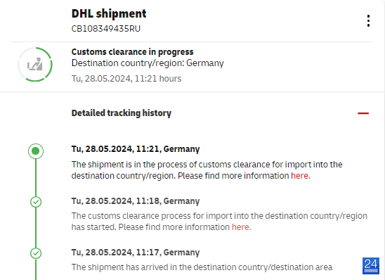This screenshot has height=280, width=385.
Task: Click the Detailed tracking history heading
Action: coord(122,113)
